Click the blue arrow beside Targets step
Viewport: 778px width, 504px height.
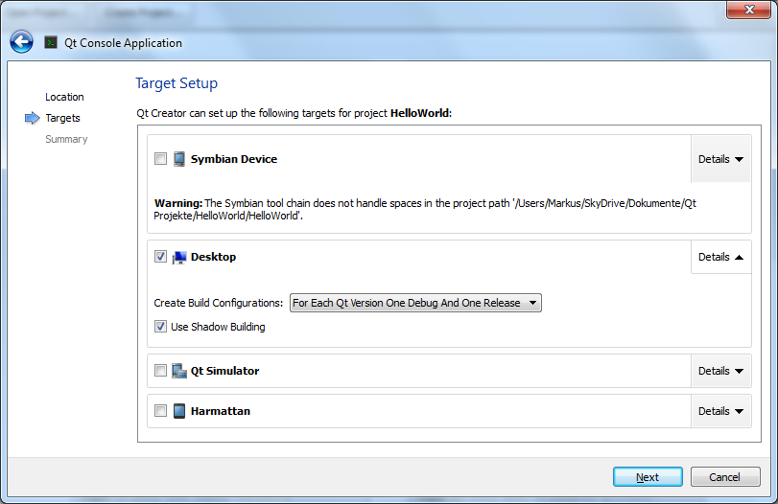pyautogui.click(x=33, y=118)
